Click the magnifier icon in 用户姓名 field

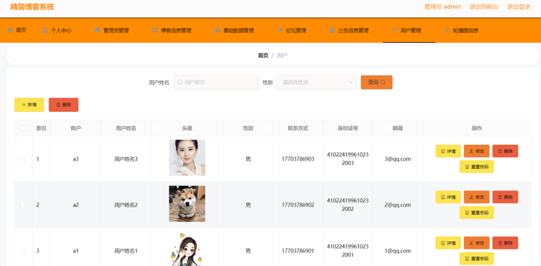(180, 82)
